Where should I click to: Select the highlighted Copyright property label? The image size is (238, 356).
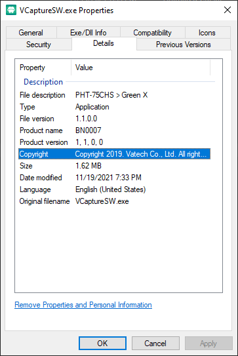[33, 154]
